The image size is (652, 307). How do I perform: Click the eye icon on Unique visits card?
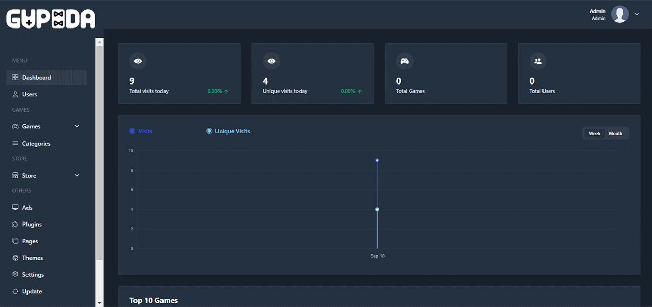click(271, 61)
